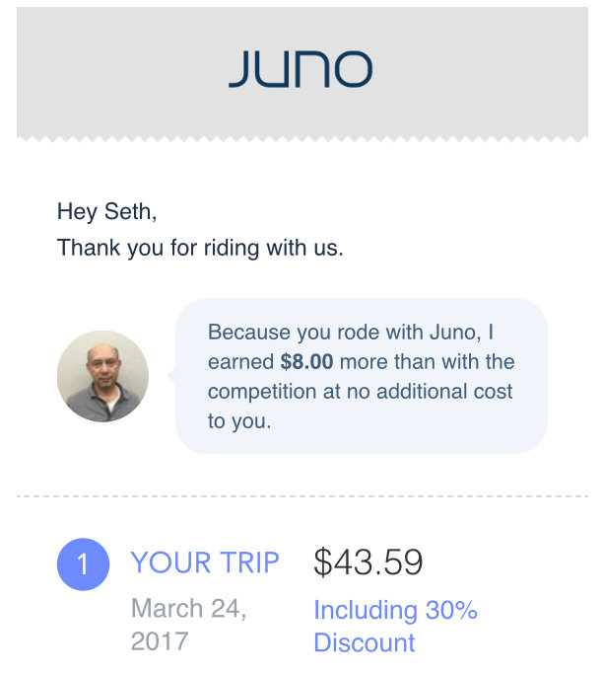Click the March 24, 2017 trip date
Screen dimensions: 603x674
188,609
